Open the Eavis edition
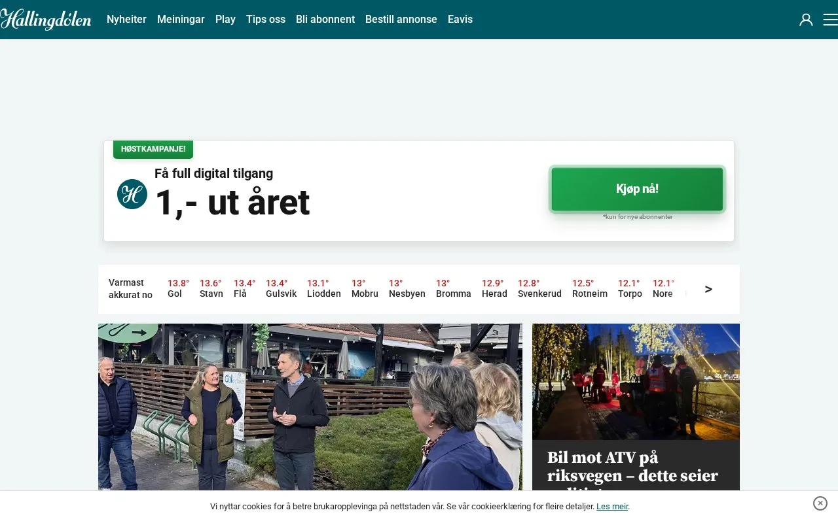Image resolution: width=838 pixels, height=523 pixels. [460, 20]
